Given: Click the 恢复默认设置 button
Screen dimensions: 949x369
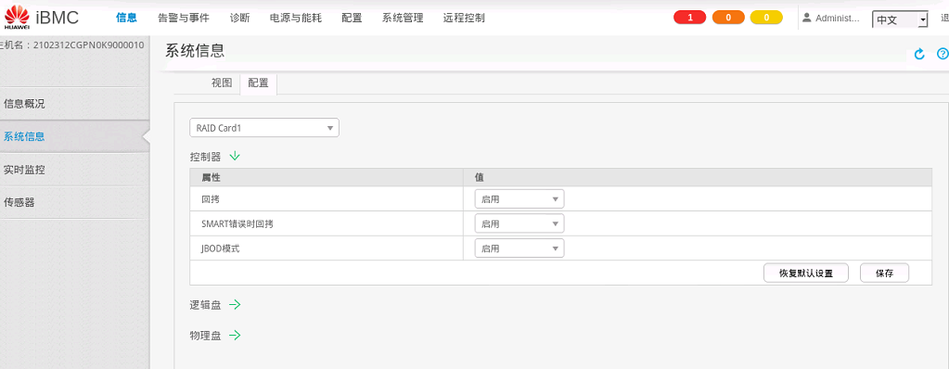Looking at the screenshot, I should pos(806,273).
